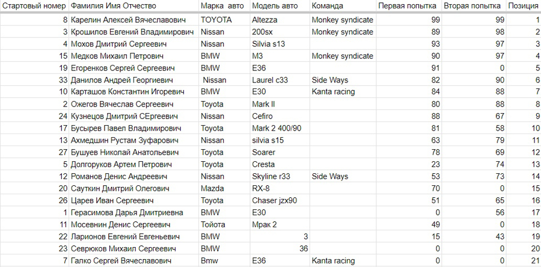Select the Марка авто header cell
The image size is (541, 267).
[225, 6]
